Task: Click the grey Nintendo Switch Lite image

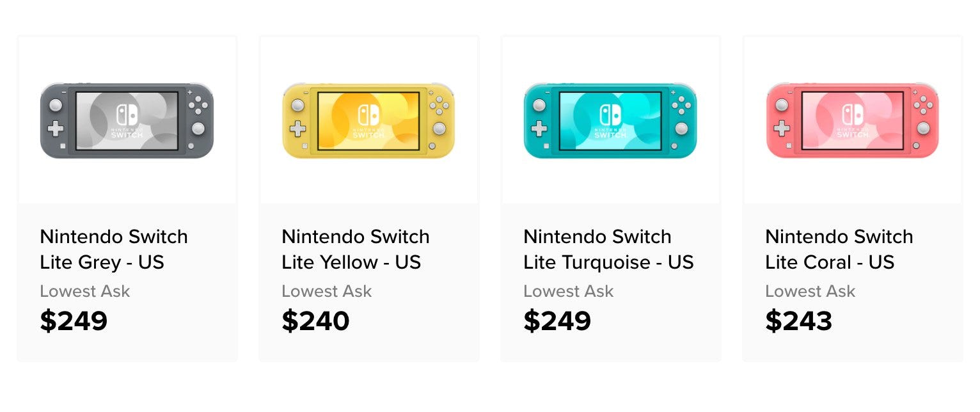Action: coord(127,120)
